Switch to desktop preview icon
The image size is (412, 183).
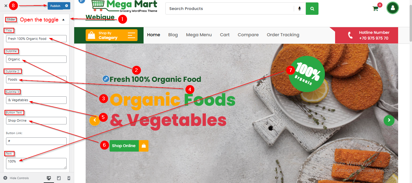pos(49,178)
